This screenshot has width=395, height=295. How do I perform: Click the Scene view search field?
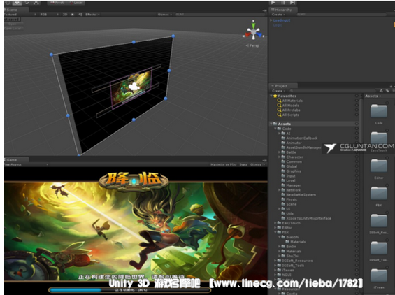220,15
